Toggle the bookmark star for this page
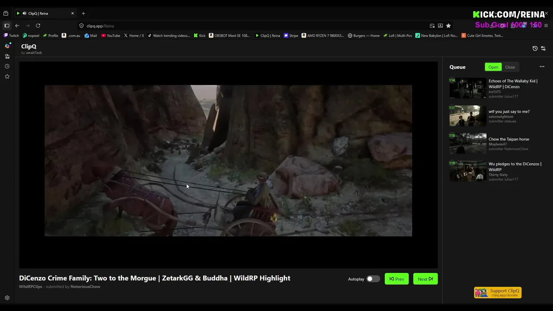Viewport: 553px width, 311px height. 448,26
